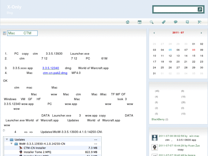Collapse the WoW-3.3.5.13930-4.1.0.14250-CN folder triangle

(11, 144)
